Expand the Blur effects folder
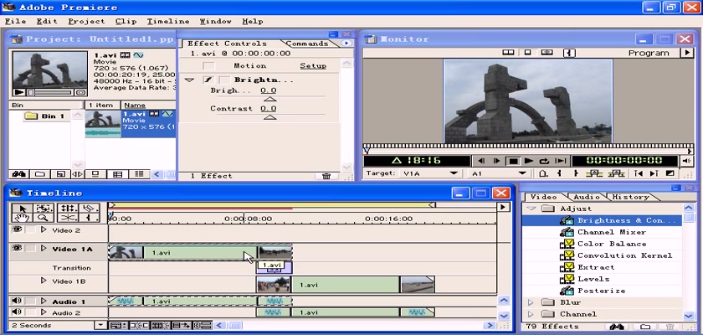The image size is (703, 335). click(x=531, y=302)
